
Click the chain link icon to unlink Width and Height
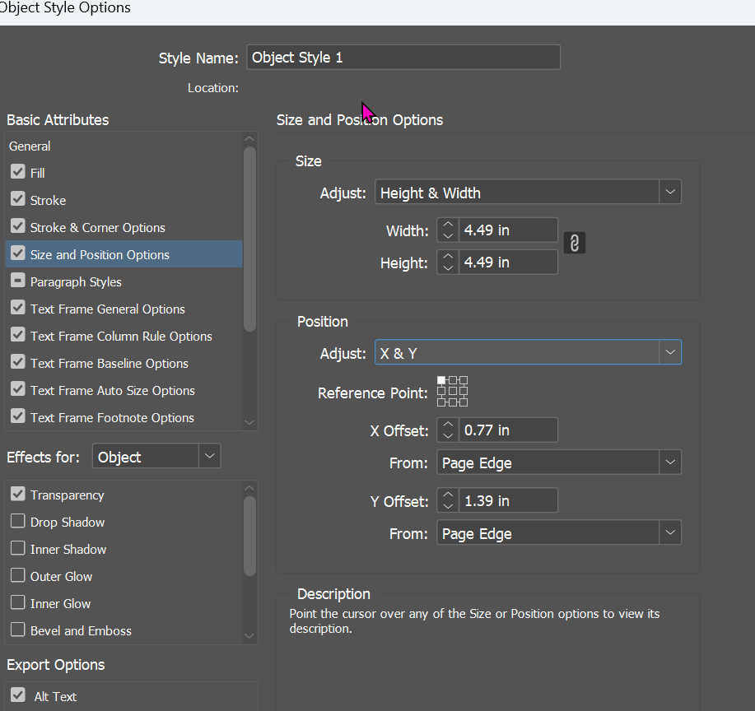[x=574, y=242]
